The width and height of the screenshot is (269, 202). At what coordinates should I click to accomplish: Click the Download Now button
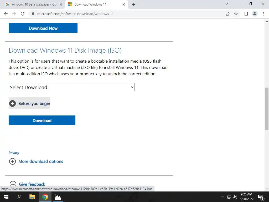pyautogui.click(x=43, y=28)
